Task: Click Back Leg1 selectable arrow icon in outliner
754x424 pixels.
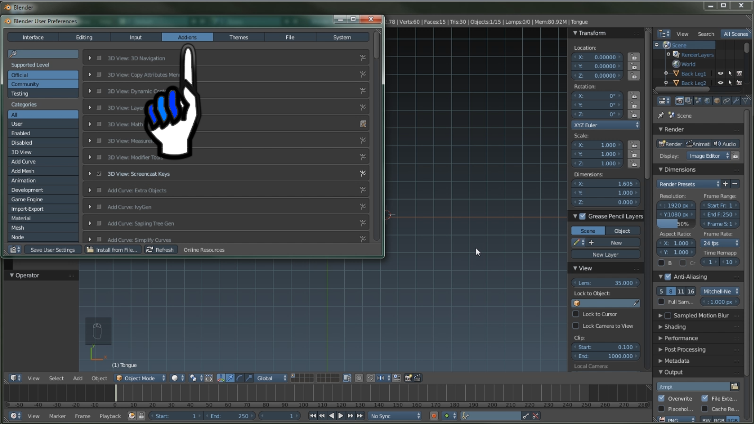Action: coord(730,73)
